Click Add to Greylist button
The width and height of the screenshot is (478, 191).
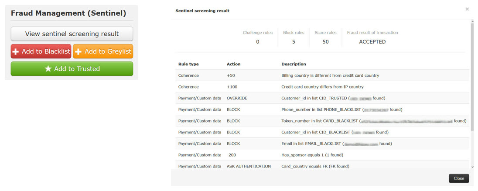(x=103, y=51)
